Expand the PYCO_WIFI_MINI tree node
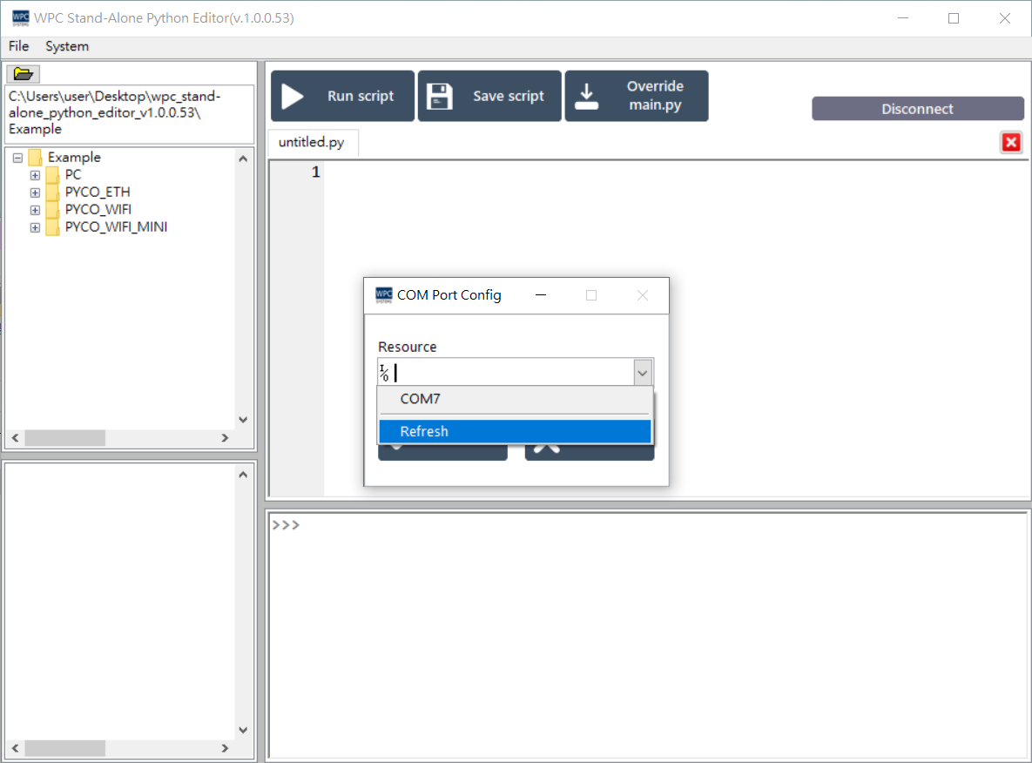 tap(35, 227)
